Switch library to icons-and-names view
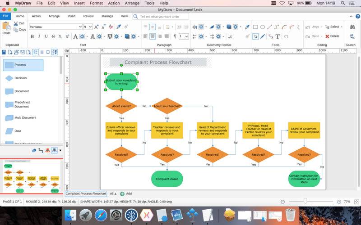This screenshot has height=225, width=361. (x=36, y=52)
